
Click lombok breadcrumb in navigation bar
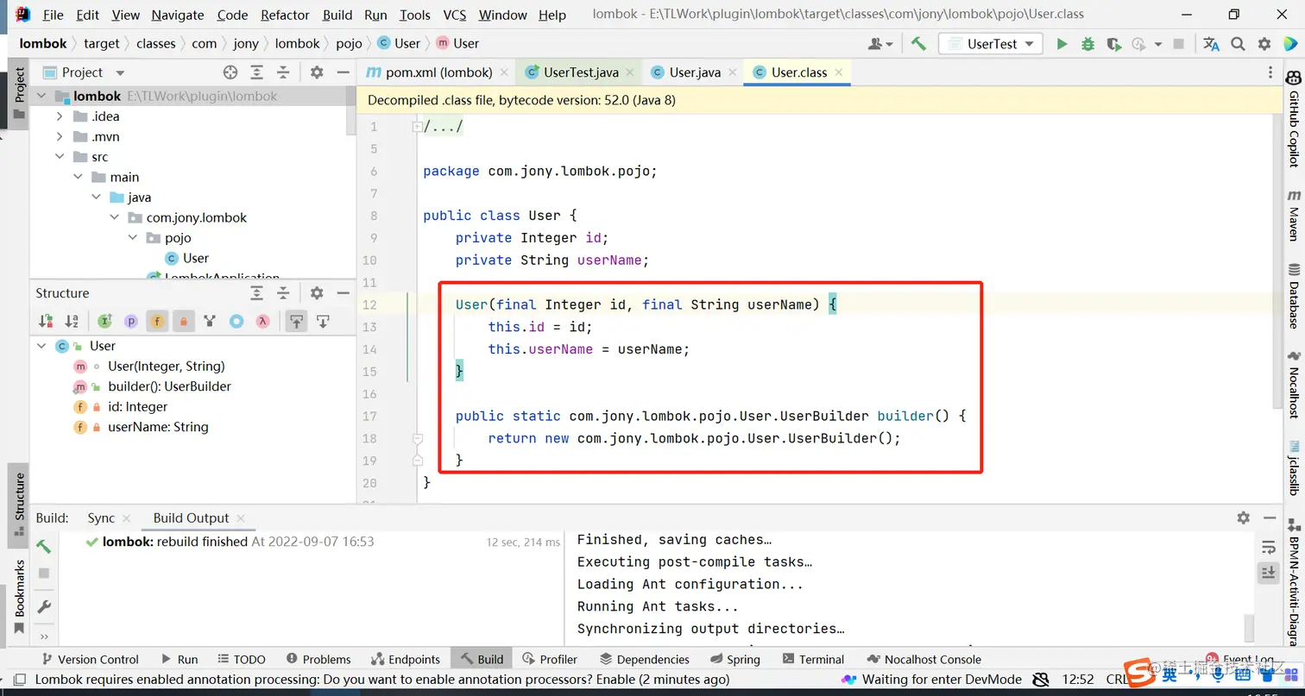[43, 43]
